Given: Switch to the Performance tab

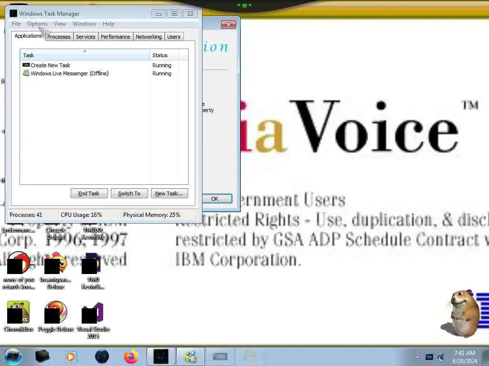Looking at the screenshot, I should (116, 37).
